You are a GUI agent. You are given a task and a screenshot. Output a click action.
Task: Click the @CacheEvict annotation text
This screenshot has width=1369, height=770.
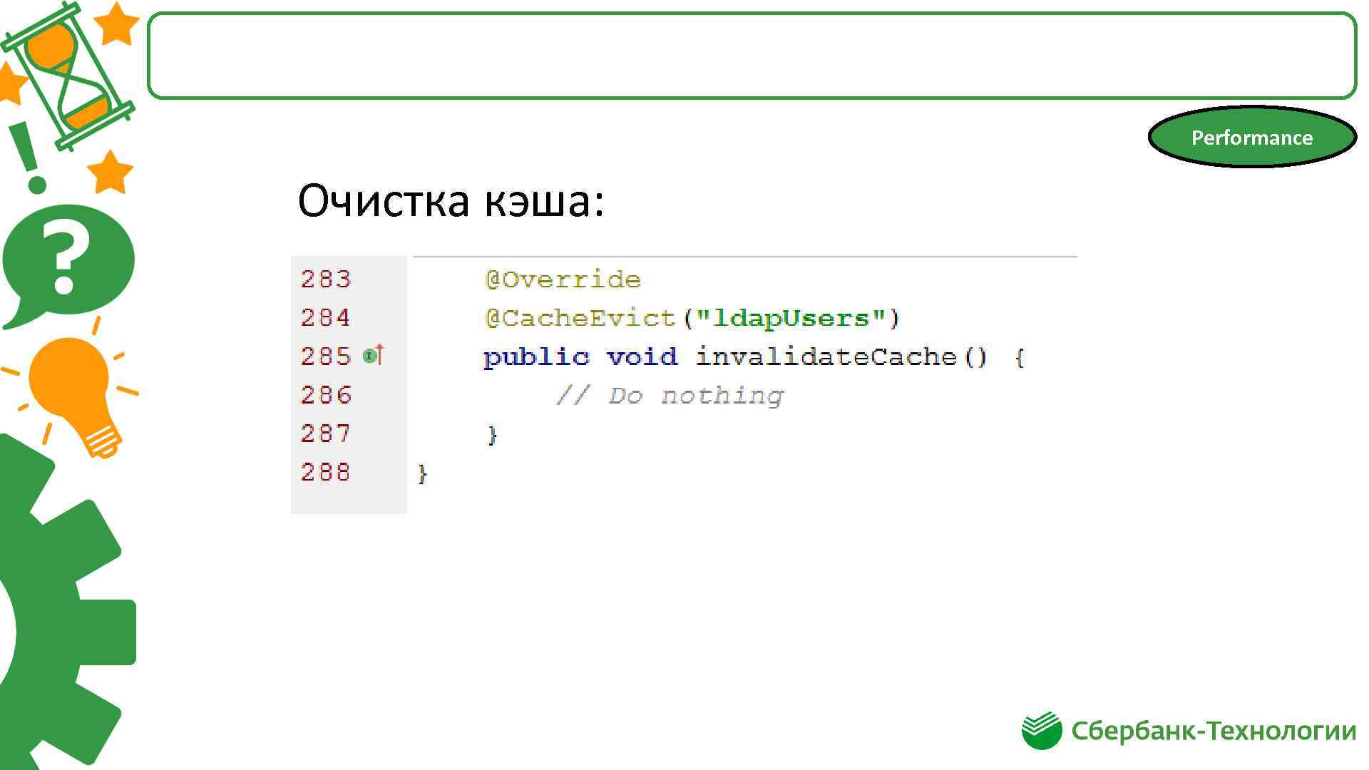[x=580, y=318]
